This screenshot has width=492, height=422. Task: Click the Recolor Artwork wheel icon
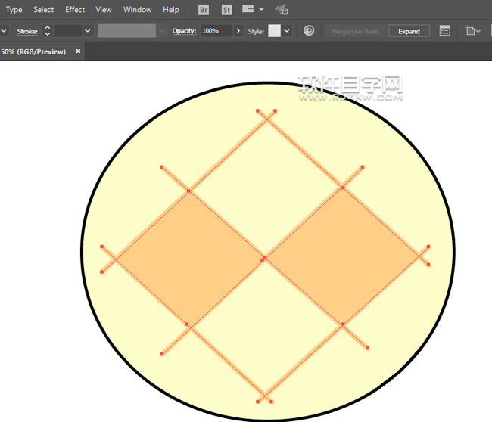309,31
